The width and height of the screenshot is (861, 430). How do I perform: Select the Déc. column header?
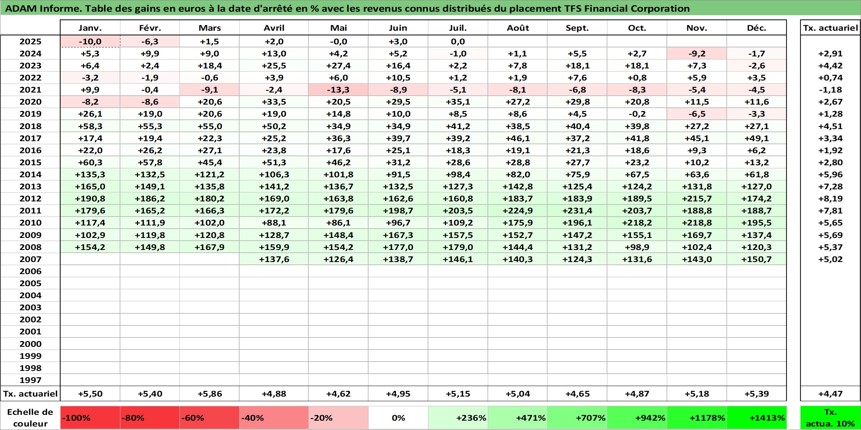757,28
